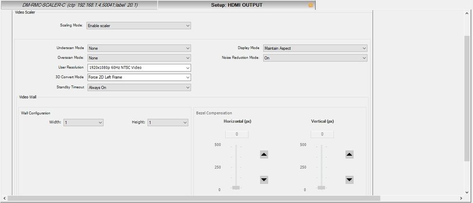473x203 pixels.
Task: Open the Scaling Mode dropdown
Action: (139, 26)
